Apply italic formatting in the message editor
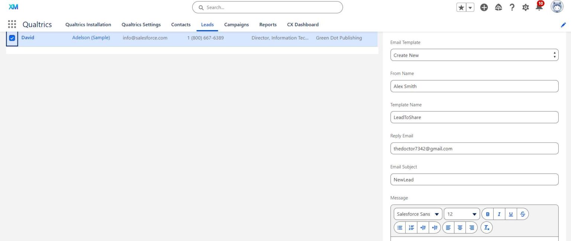Screen dimensions: 571x241 [499, 214]
